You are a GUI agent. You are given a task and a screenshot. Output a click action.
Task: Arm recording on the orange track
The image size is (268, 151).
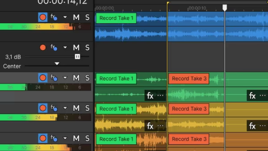pos(43,138)
